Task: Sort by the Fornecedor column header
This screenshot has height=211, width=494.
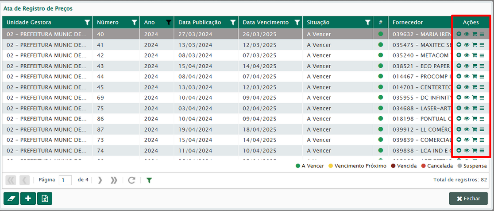Action: point(408,23)
